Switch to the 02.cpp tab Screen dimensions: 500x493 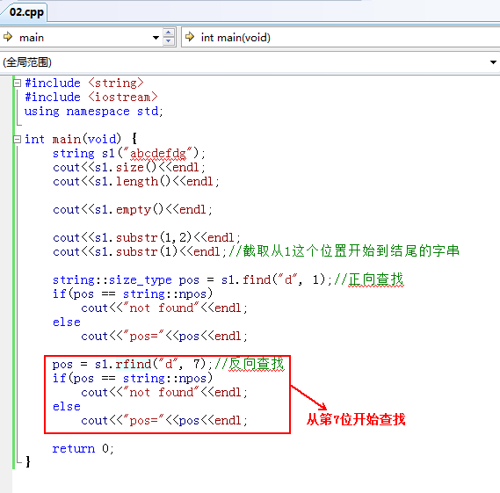coord(26,12)
